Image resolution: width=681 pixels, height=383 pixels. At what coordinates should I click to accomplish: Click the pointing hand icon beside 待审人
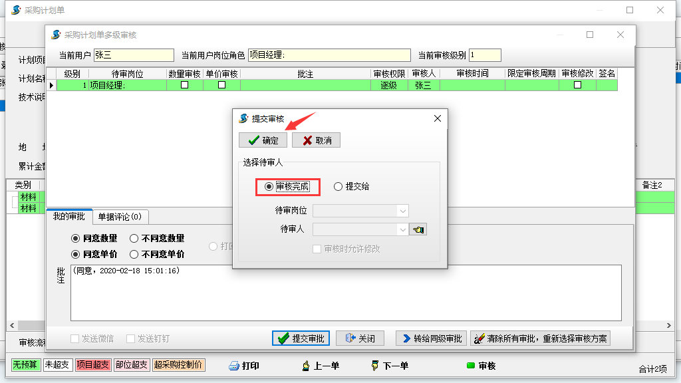[x=419, y=229]
